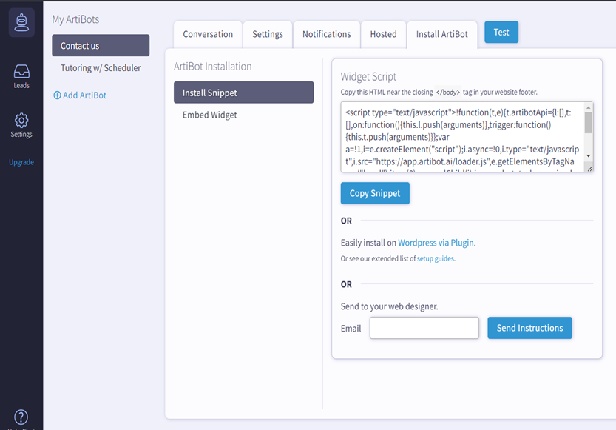Switch to the Conversation tab
Image resolution: width=616 pixels, height=430 pixels.
click(x=208, y=34)
